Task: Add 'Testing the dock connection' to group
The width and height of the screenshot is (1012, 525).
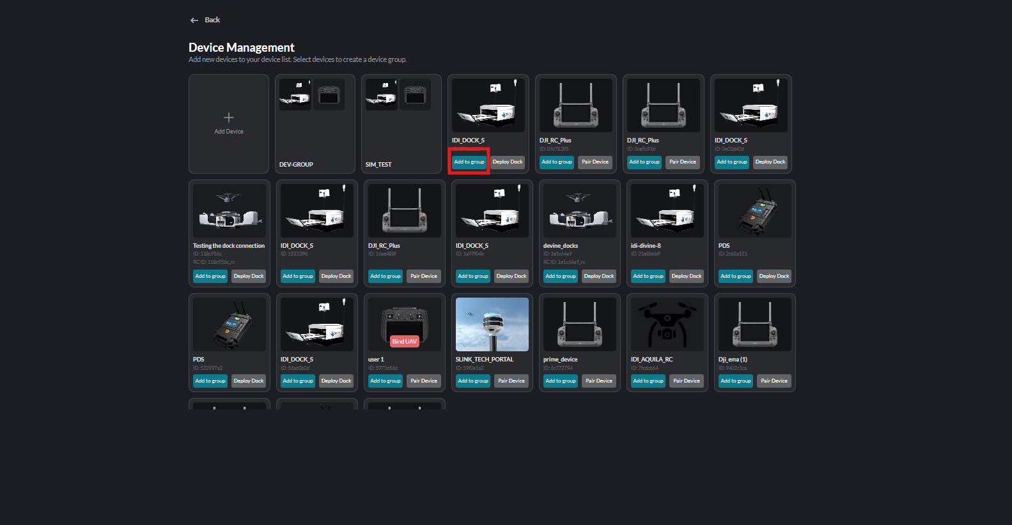Action: (x=210, y=277)
